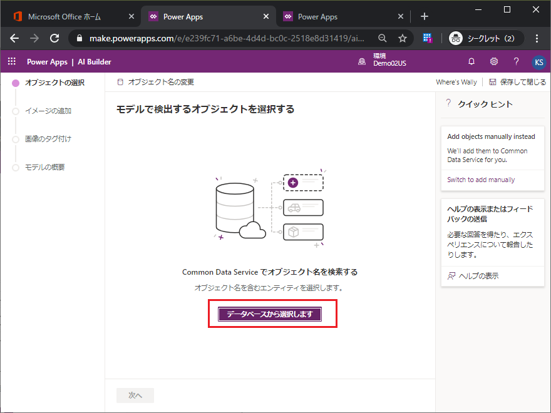Click the Power Apps title in header
This screenshot has height=413, width=551.
tap(47, 62)
